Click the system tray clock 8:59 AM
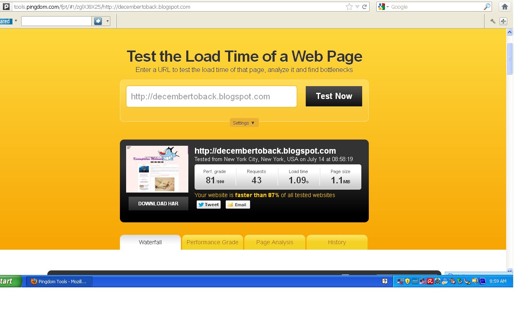This screenshot has width=531, height=318. coord(498,281)
